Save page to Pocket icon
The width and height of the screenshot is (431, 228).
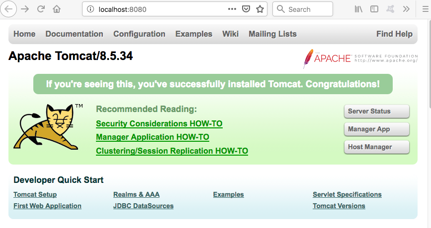[x=246, y=9]
